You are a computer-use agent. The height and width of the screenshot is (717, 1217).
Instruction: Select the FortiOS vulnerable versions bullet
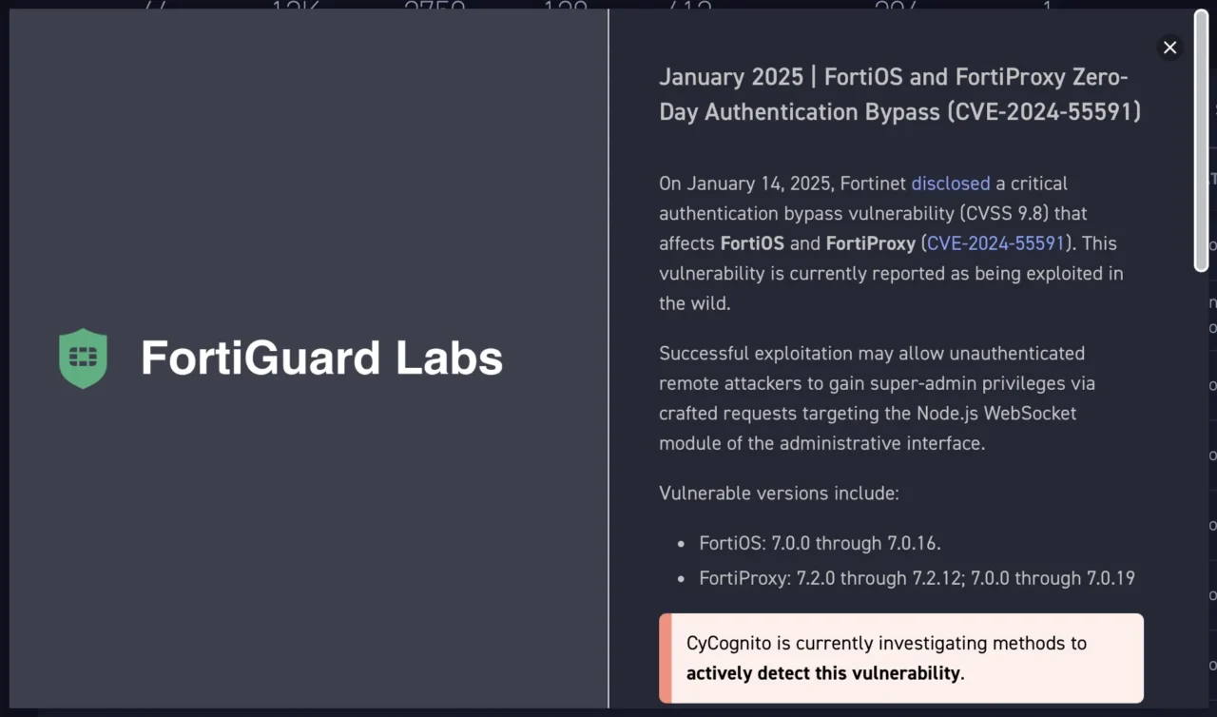click(820, 544)
